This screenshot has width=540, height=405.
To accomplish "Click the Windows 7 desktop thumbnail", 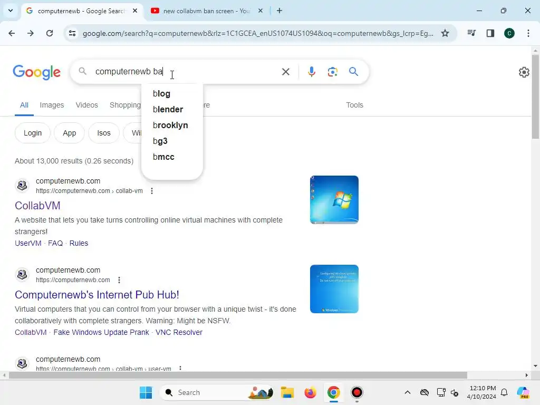I will (334, 200).
